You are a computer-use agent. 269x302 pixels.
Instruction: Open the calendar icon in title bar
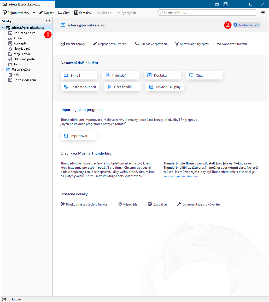coord(217,4)
